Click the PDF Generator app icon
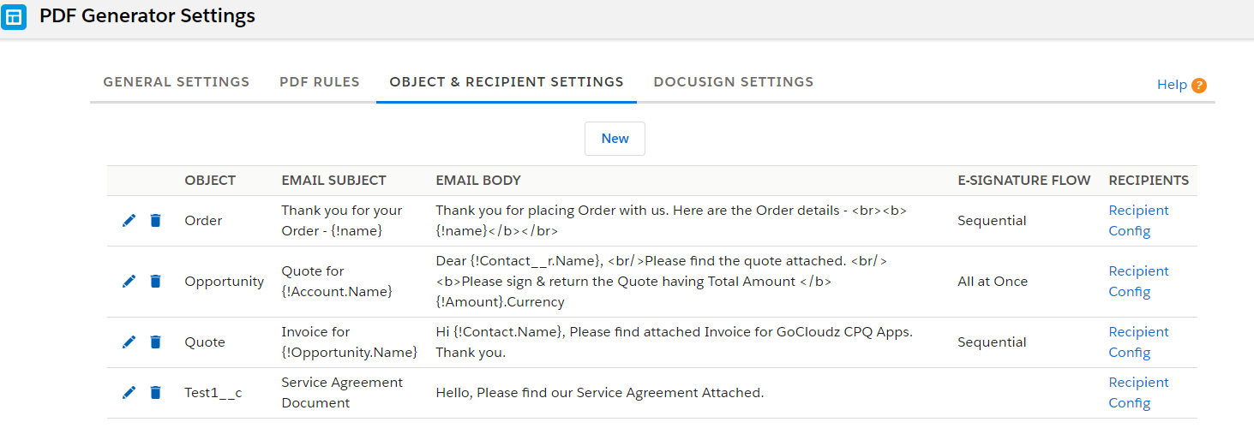 (14, 16)
